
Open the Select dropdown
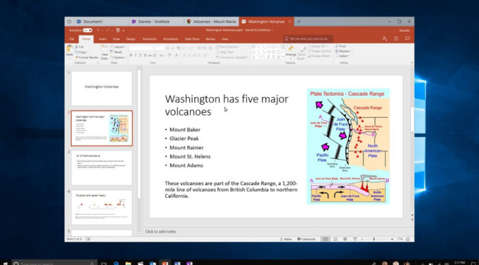343,56
